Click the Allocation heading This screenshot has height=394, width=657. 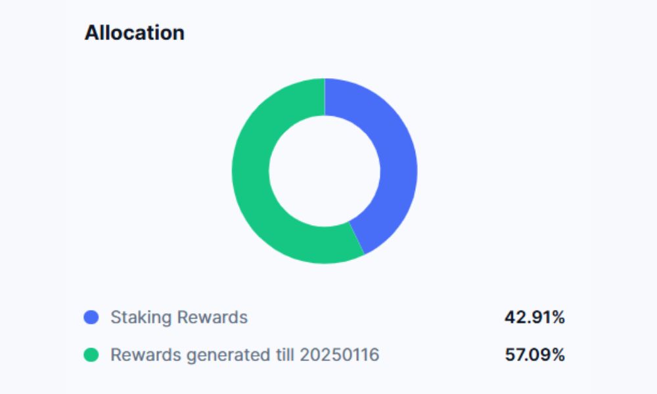click(134, 33)
